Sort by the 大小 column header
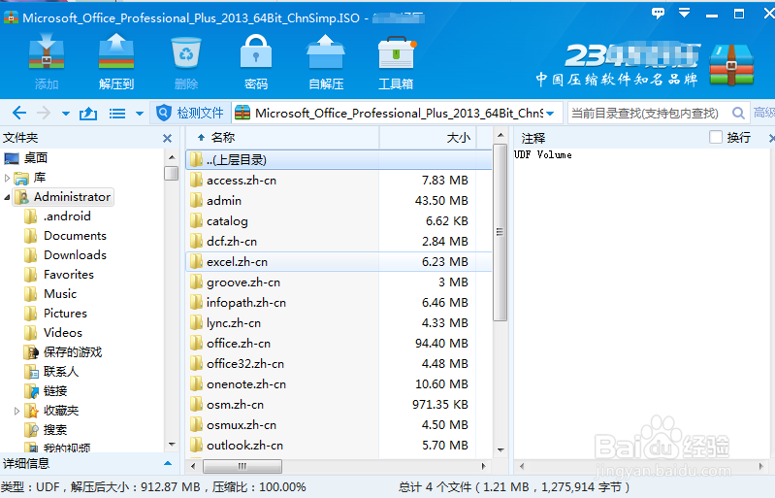The image size is (775, 498). click(x=428, y=138)
